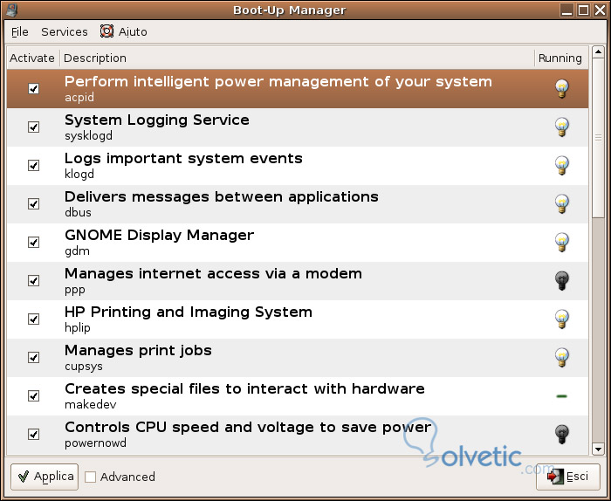Screen dimensions: 611x501
Task: Disable the cupsys service checkbox
Action: [x=33, y=358]
